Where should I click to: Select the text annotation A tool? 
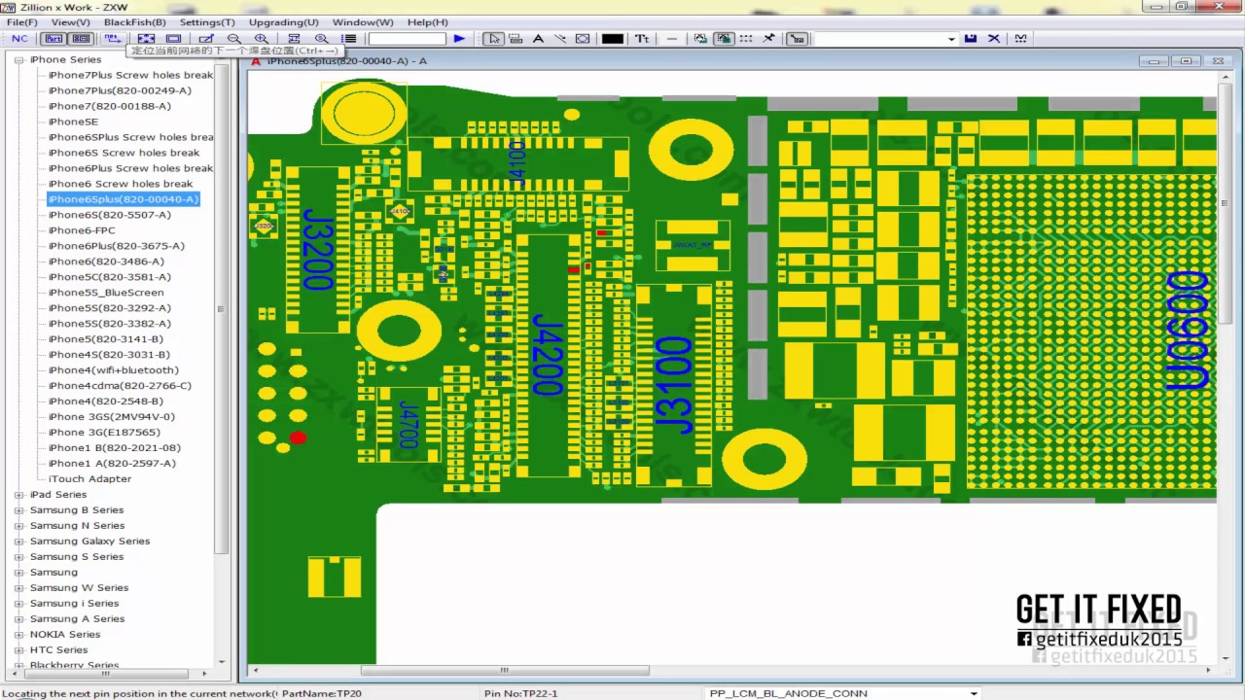click(538, 39)
